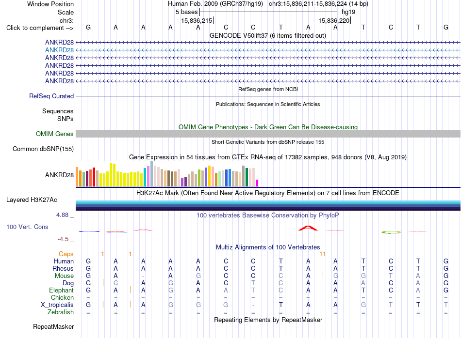Click 'Multiz Alignments of 100 Vertebrates' title
Screen dimensions: 461x338
pyautogui.click(x=268, y=247)
